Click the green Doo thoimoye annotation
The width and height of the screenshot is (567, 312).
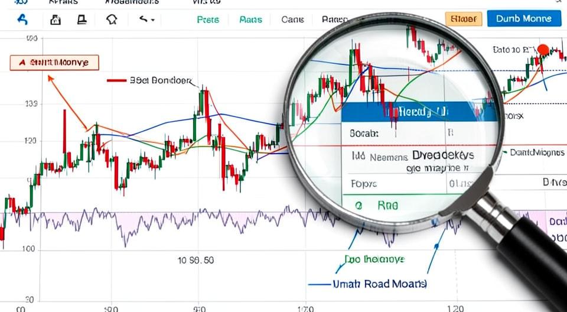pyautogui.click(x=374, y=259)
